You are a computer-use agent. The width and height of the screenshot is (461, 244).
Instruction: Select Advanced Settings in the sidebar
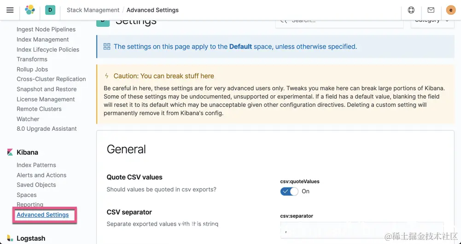(x=43, y=215)
